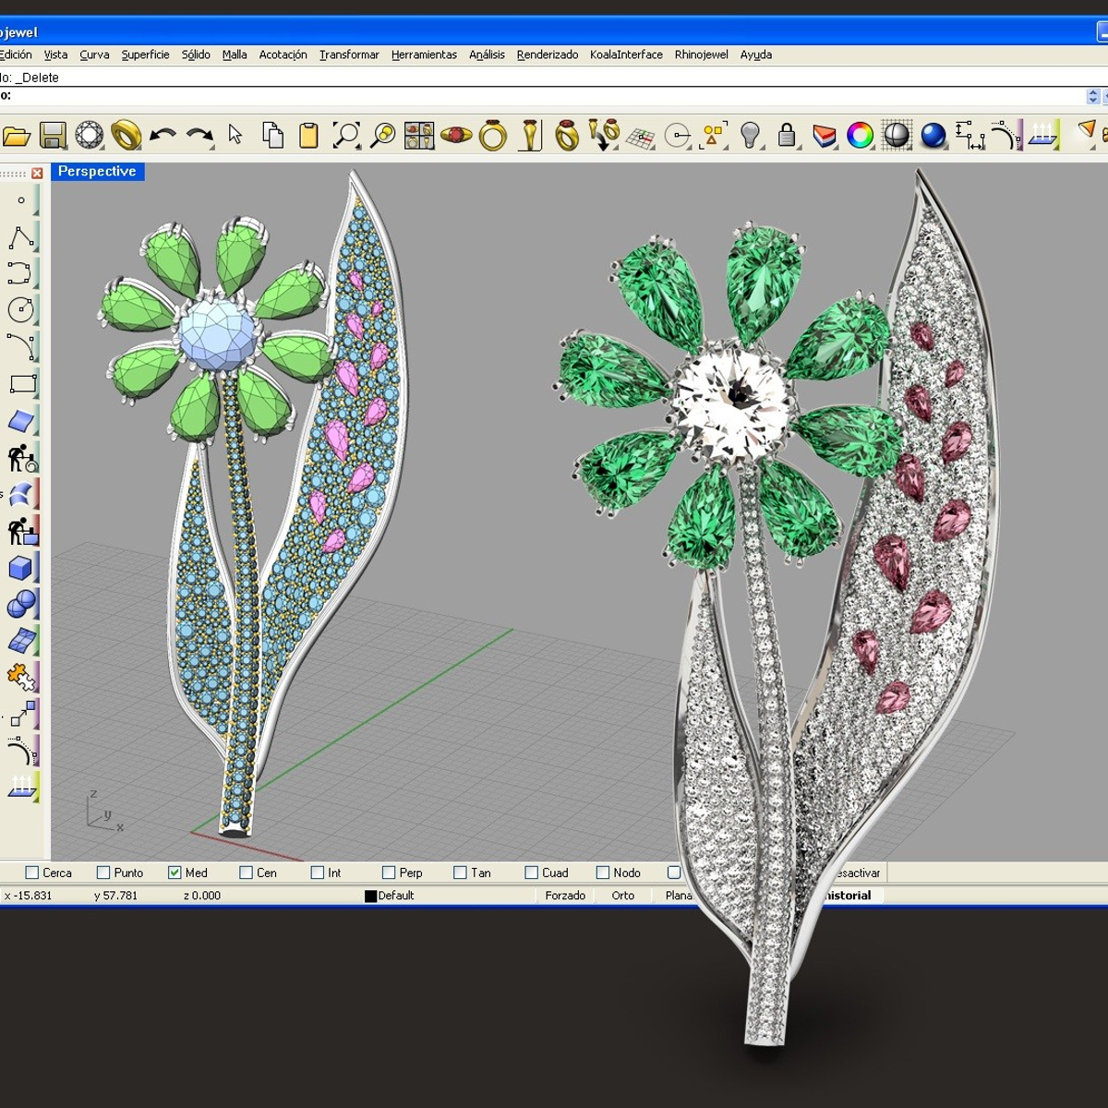The height and width of the screenshot is (1108, 1108).
Task: Choose the puzzle piece tool in sidebar
Action: pyautogui.click(x=20, y=678)
